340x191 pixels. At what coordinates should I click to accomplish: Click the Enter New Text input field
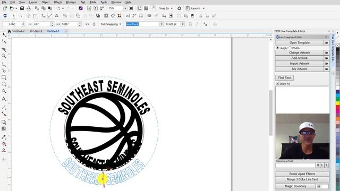click(295, 165)
